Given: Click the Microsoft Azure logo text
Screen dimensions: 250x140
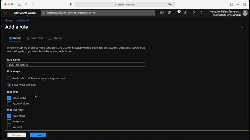Looking at the screenshot, I should tap(25, 13).
